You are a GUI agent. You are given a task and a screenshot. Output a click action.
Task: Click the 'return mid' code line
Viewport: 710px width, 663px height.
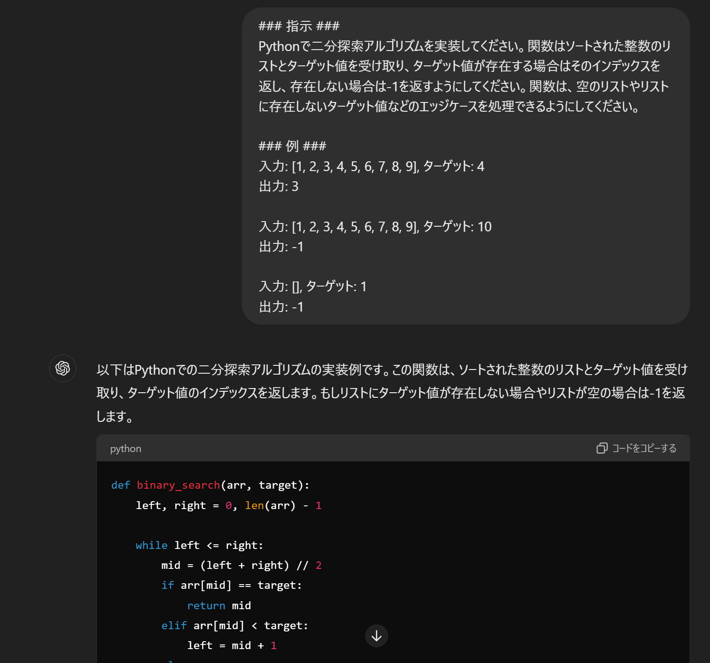219,606
